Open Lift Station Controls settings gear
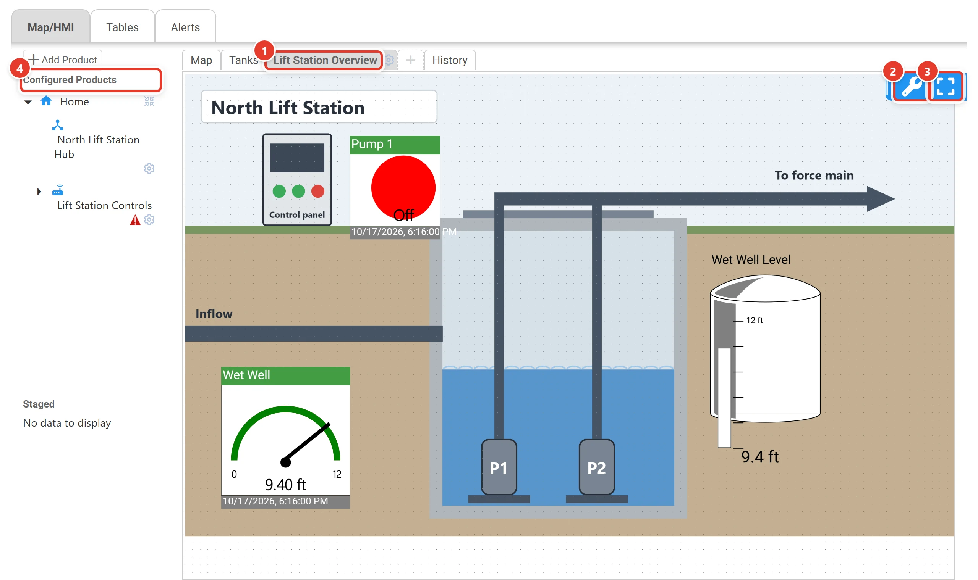Image resolution: width=978 pixels, height=580 pixels. click(x=149, y=220)
